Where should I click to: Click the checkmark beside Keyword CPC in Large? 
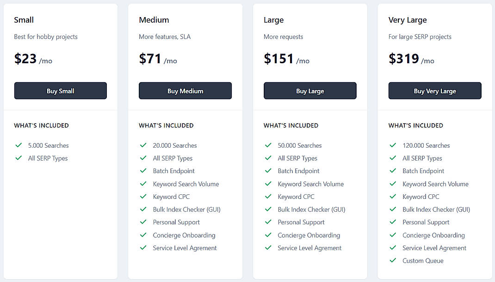pos(268,196)
